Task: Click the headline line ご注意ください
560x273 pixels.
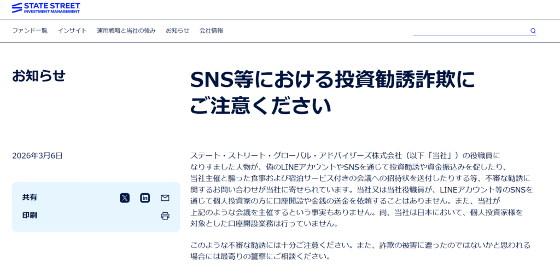Action: click(261, 106)
